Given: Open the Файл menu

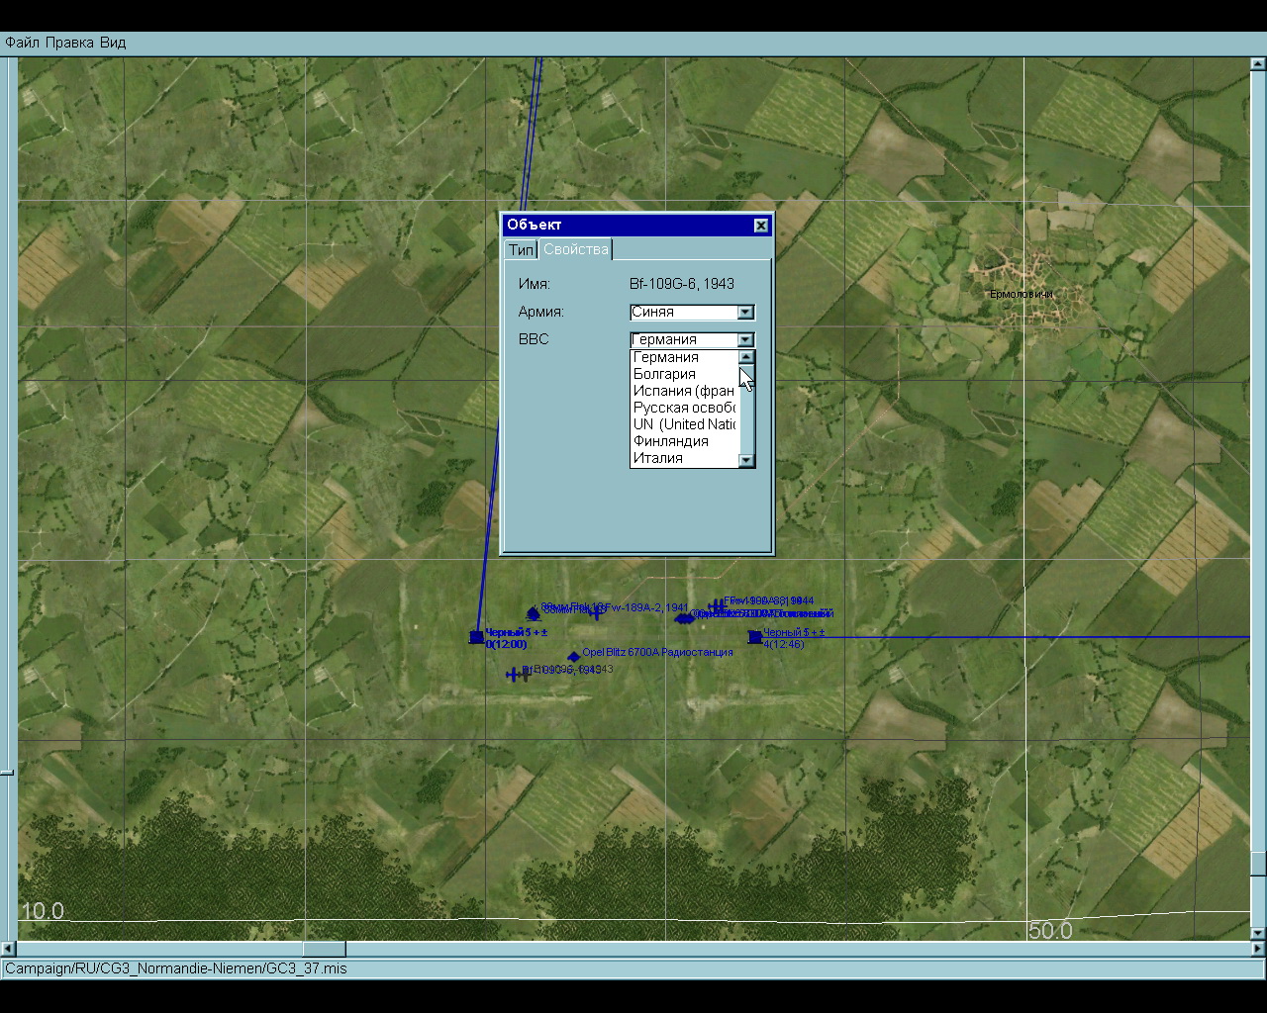Looking at the screenshot, I should point(23,43).
